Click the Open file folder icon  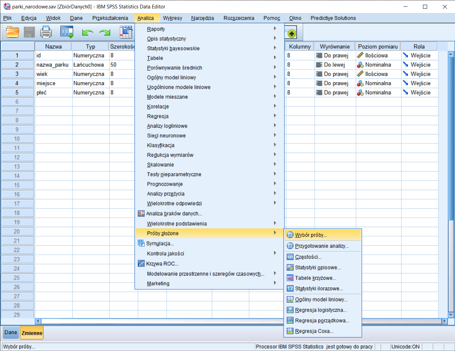[x=12, y=32]
